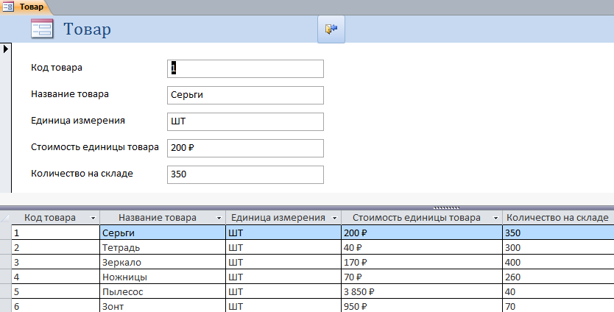Click the Количество на складе field with 350
614x312 pixels.
point(245,174)
